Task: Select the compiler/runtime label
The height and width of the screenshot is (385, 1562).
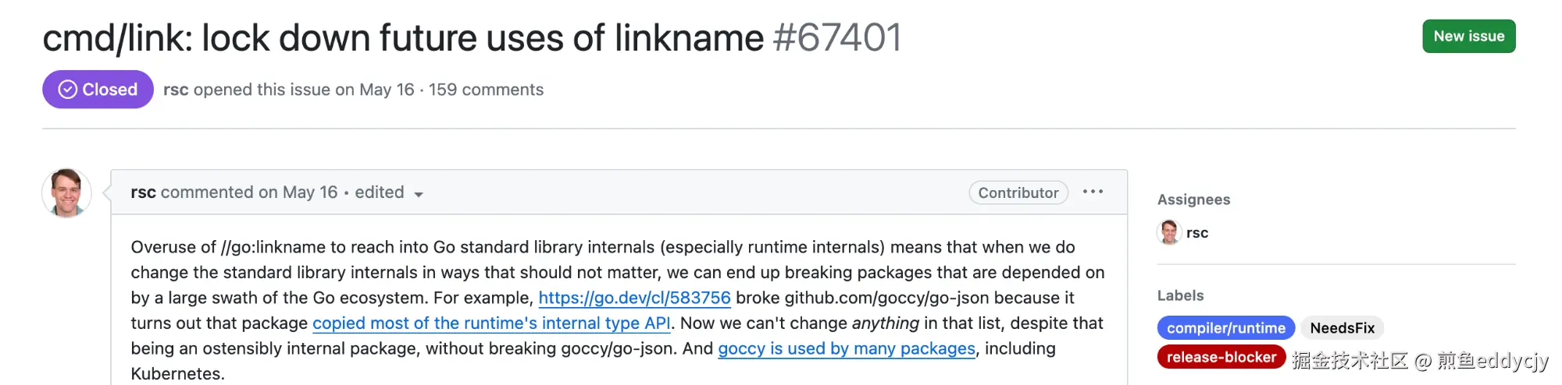Action: [x=1225, y=328]
